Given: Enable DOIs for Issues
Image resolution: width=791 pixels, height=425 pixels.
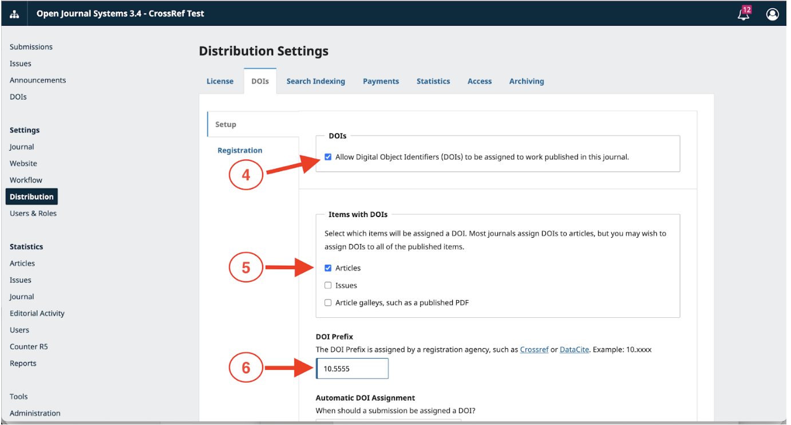Looking at the screenshot, I should point(328,285).
